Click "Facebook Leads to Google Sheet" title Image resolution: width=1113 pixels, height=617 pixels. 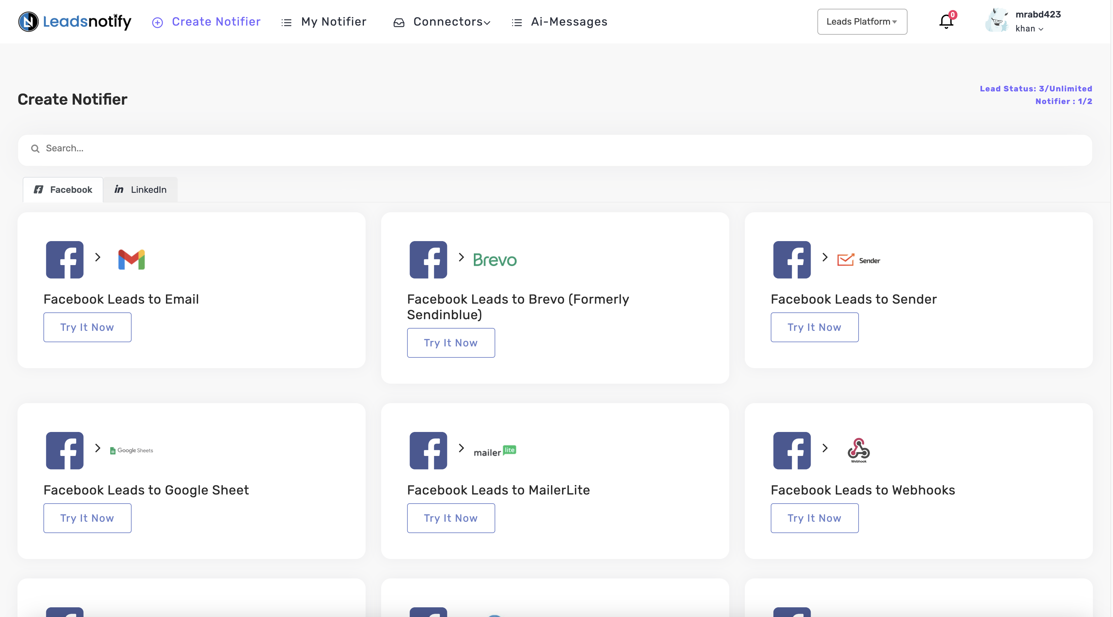[146, 490]
